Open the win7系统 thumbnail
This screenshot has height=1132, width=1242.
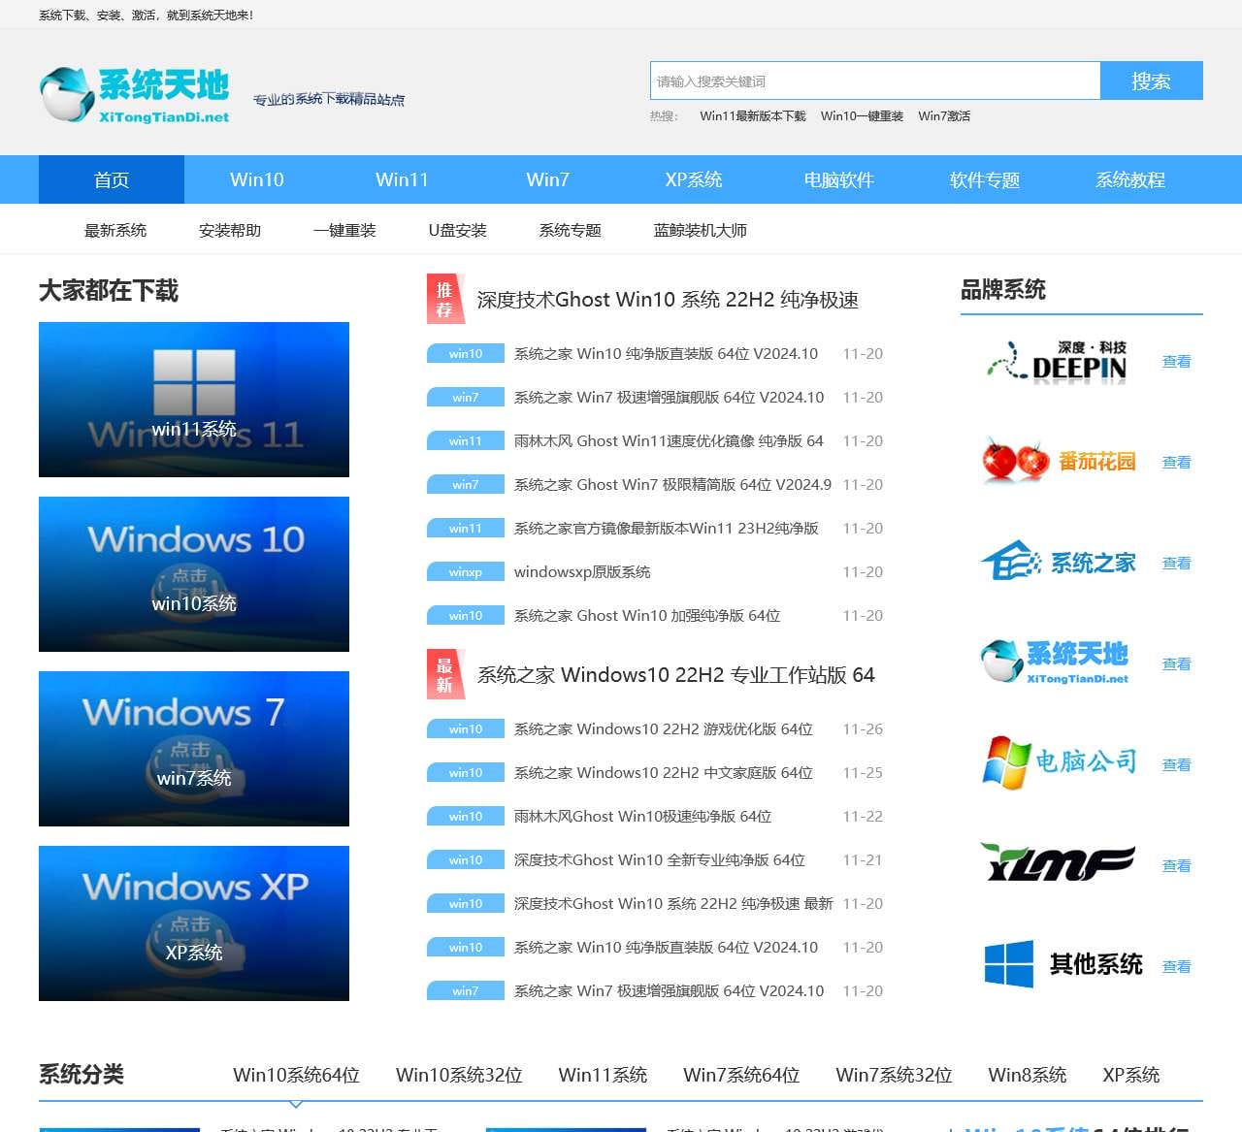[x=194, y=749]
